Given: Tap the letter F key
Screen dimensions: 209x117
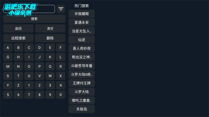Looking at the screenshot, I should pyautogui.click(x=61, y=48).
